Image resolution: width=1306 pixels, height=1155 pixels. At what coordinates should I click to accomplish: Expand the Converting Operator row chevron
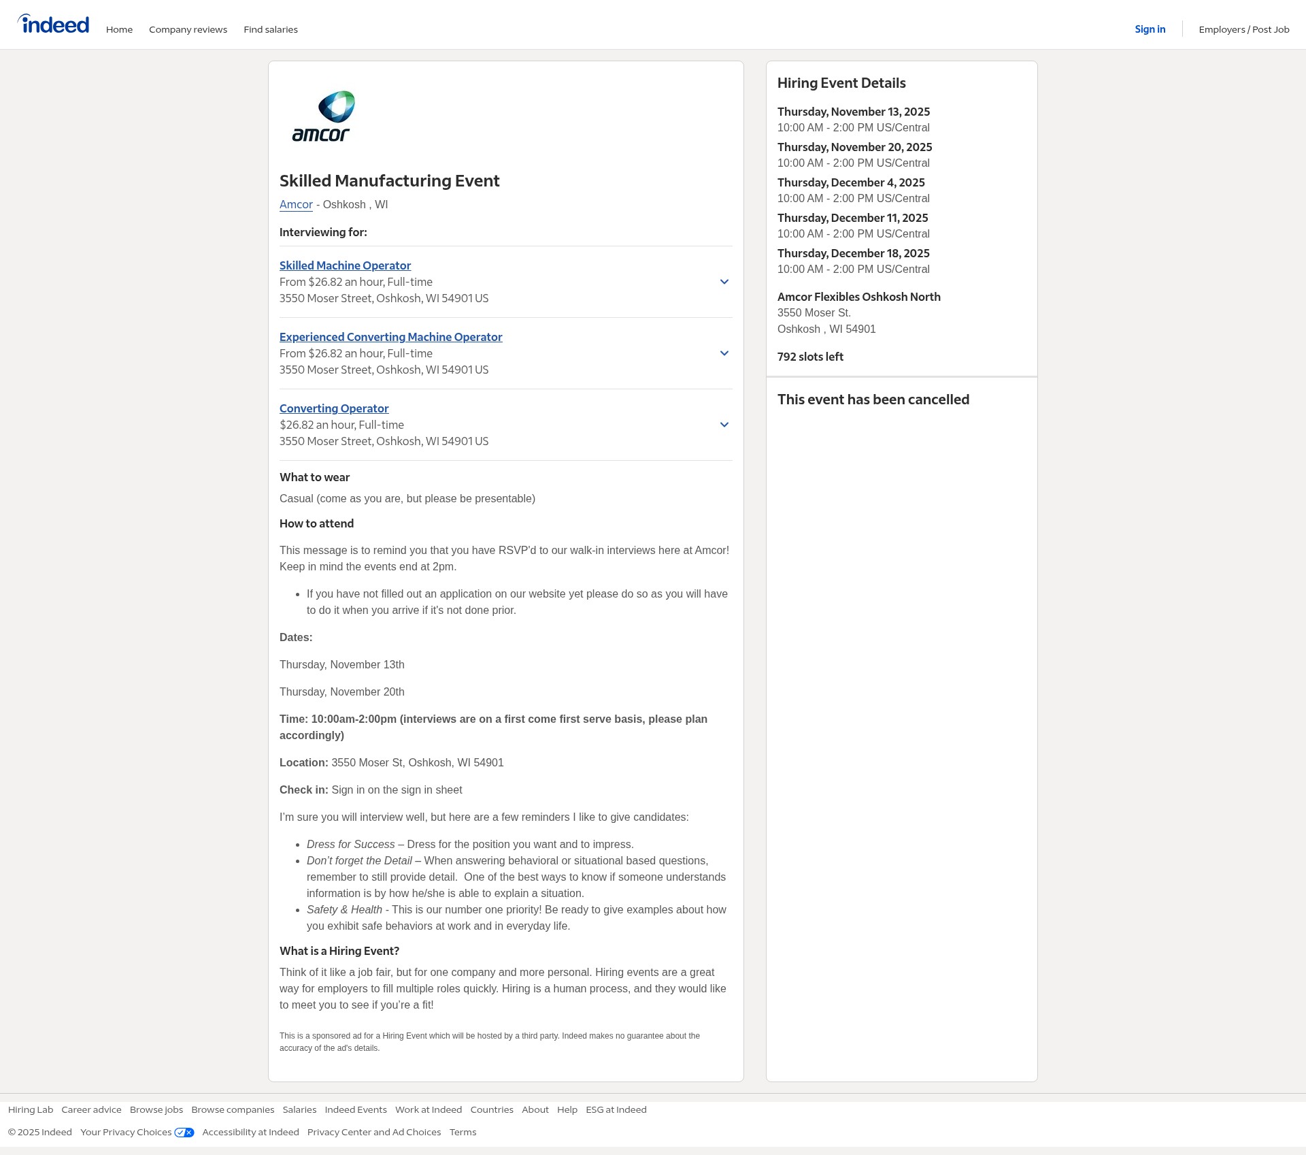[724, 425]
